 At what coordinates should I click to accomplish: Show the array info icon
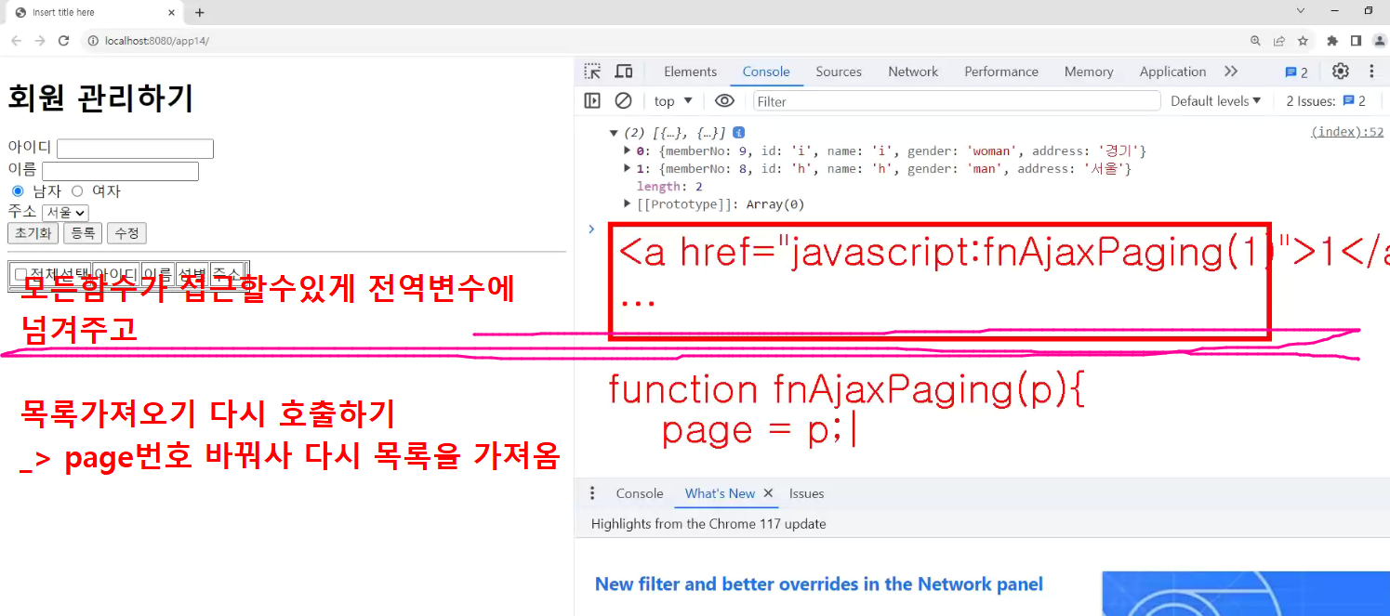[x=738, y=133]
